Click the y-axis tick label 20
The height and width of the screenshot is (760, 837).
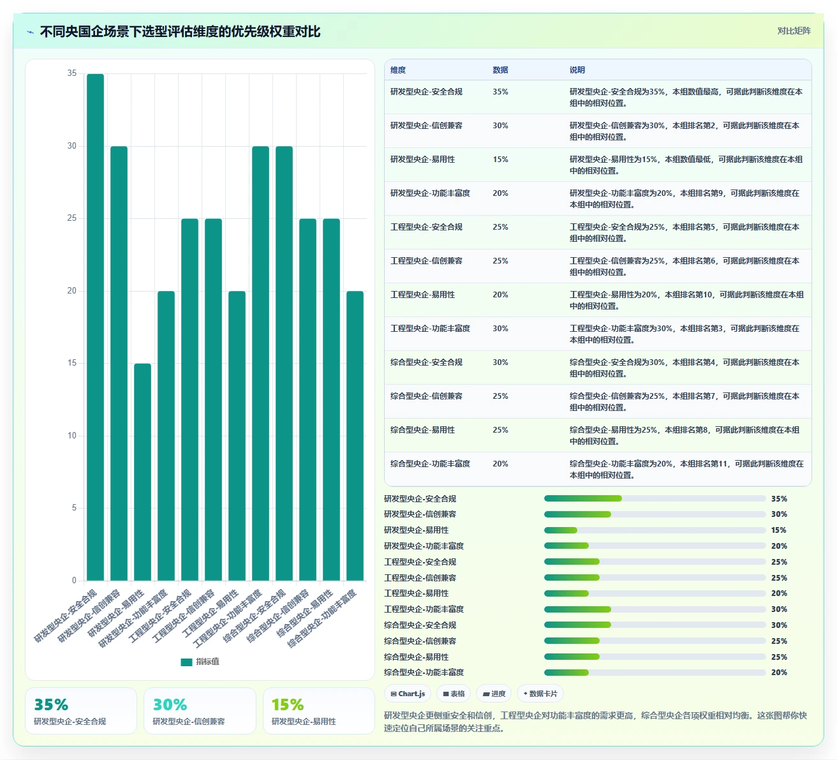tap(71, 291)
